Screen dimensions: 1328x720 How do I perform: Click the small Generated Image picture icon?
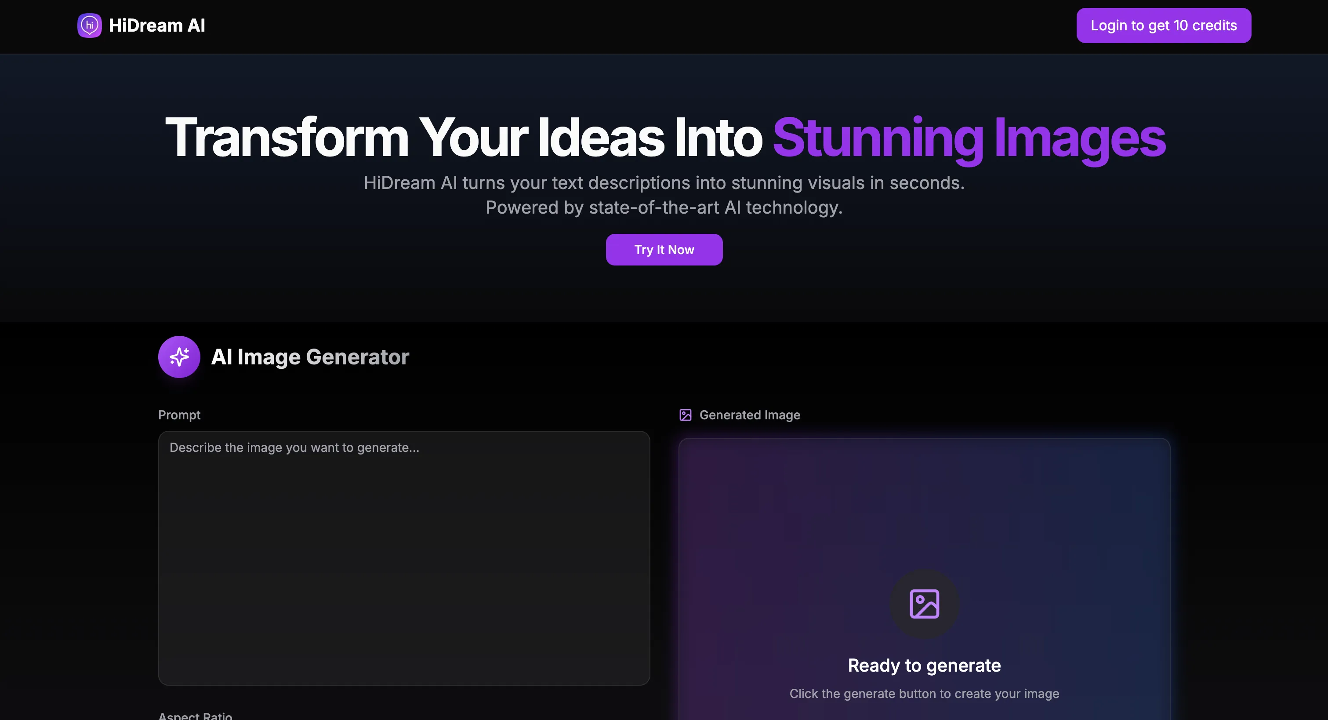pyautogui.click(x=685, y=415)
